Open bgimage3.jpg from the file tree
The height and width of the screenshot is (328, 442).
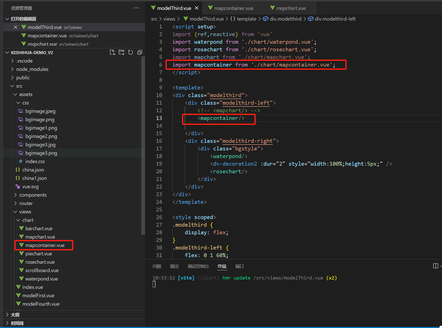tap(40, 145)
